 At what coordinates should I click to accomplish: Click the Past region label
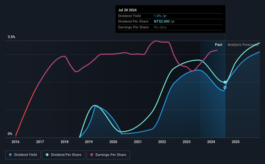coord(219,45)
